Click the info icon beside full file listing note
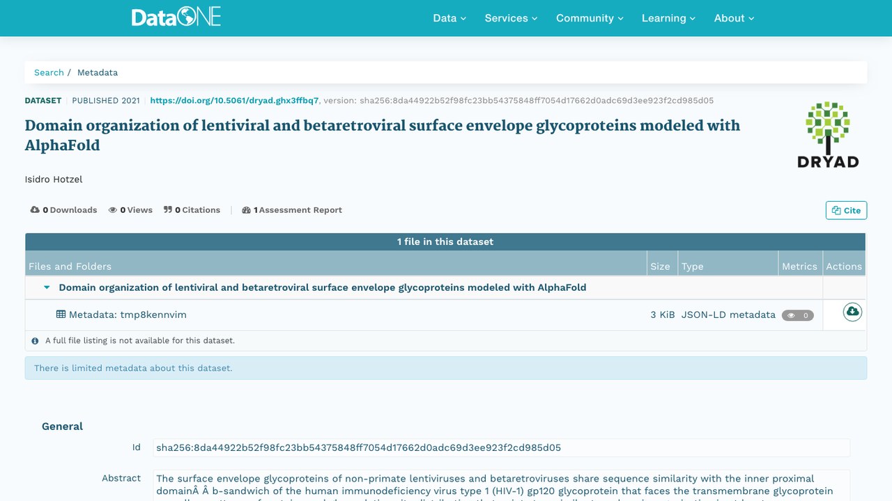This screenshot has width=892, height=501. pos(36,341)
